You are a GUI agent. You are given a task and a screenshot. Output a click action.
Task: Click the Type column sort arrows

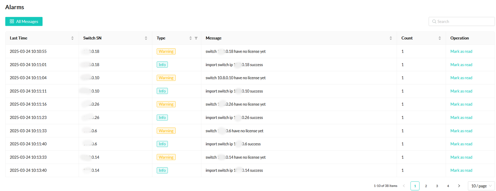coord(190,38)
